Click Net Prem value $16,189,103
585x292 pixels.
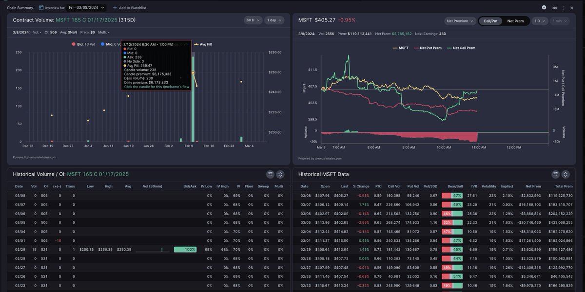click(x=530, y=204)
